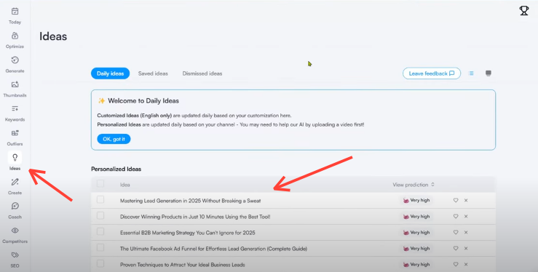Screen dimensions: 538x272
Task: Heart the Proven Techniques idea
Action: click(456, 265)
